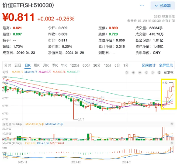Open 全屏显示 fullscreen view
Screen dimensions: 177x166
pyautogui.click(x=166, y=65)
